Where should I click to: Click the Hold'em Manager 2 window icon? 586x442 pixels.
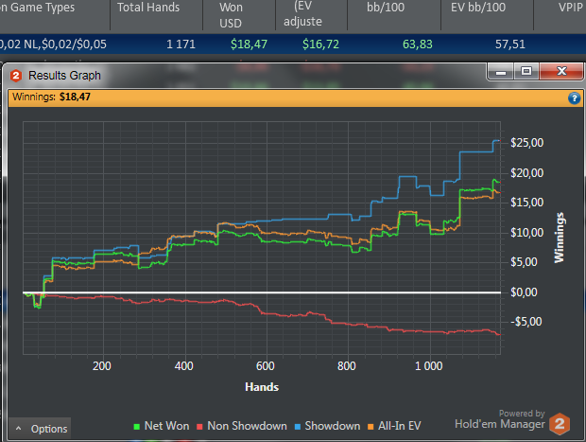click(x=16, y=76)
